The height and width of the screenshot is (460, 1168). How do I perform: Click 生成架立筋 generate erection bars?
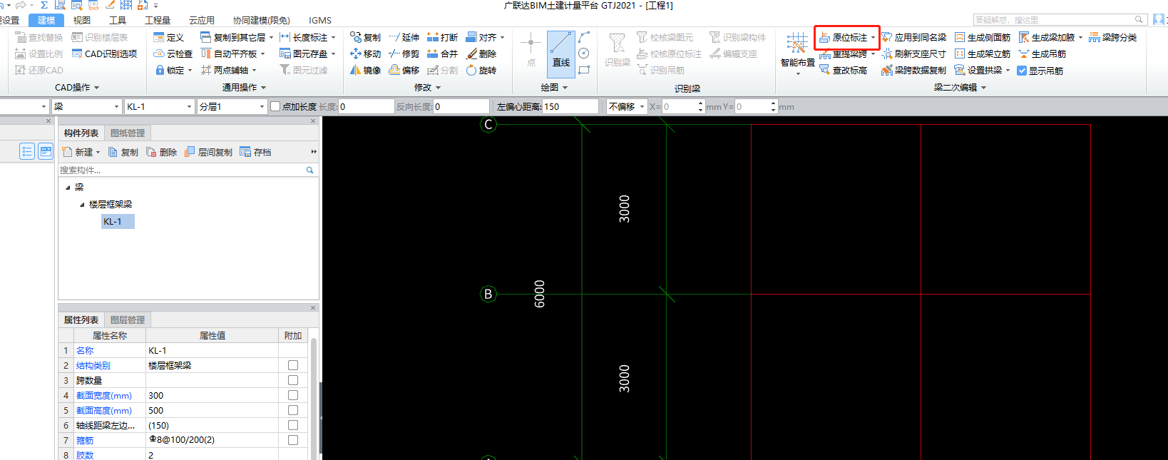(x=983, y=53)
